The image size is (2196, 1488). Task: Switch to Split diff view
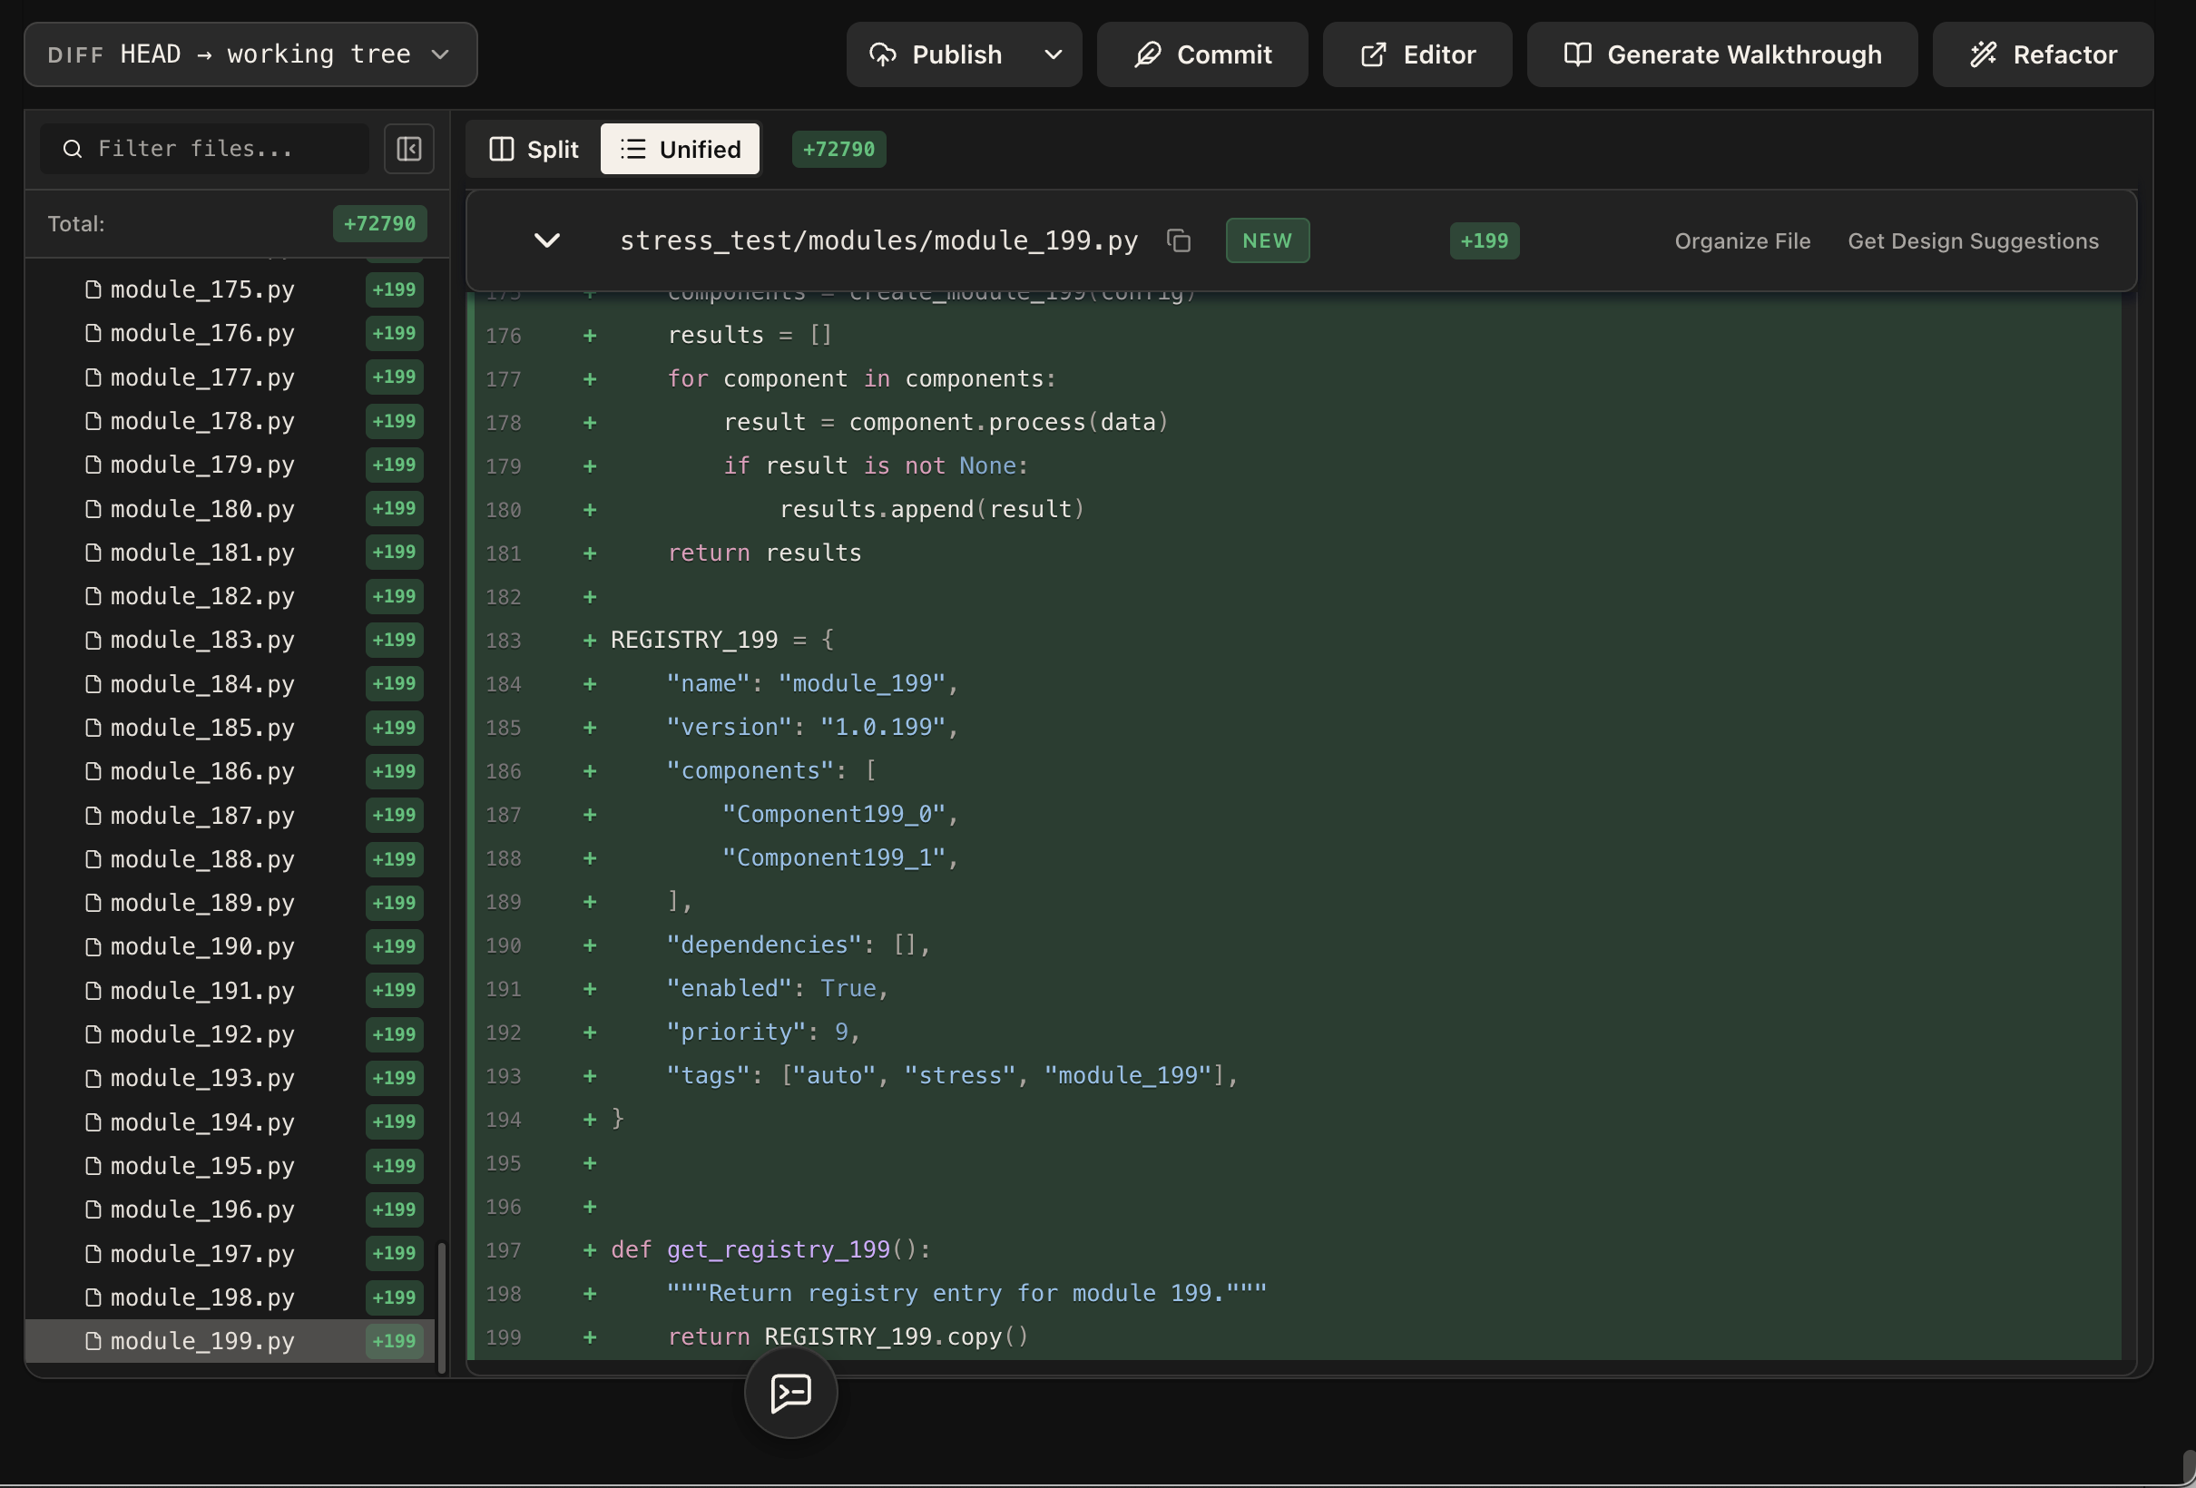click(x=533, y=150)
